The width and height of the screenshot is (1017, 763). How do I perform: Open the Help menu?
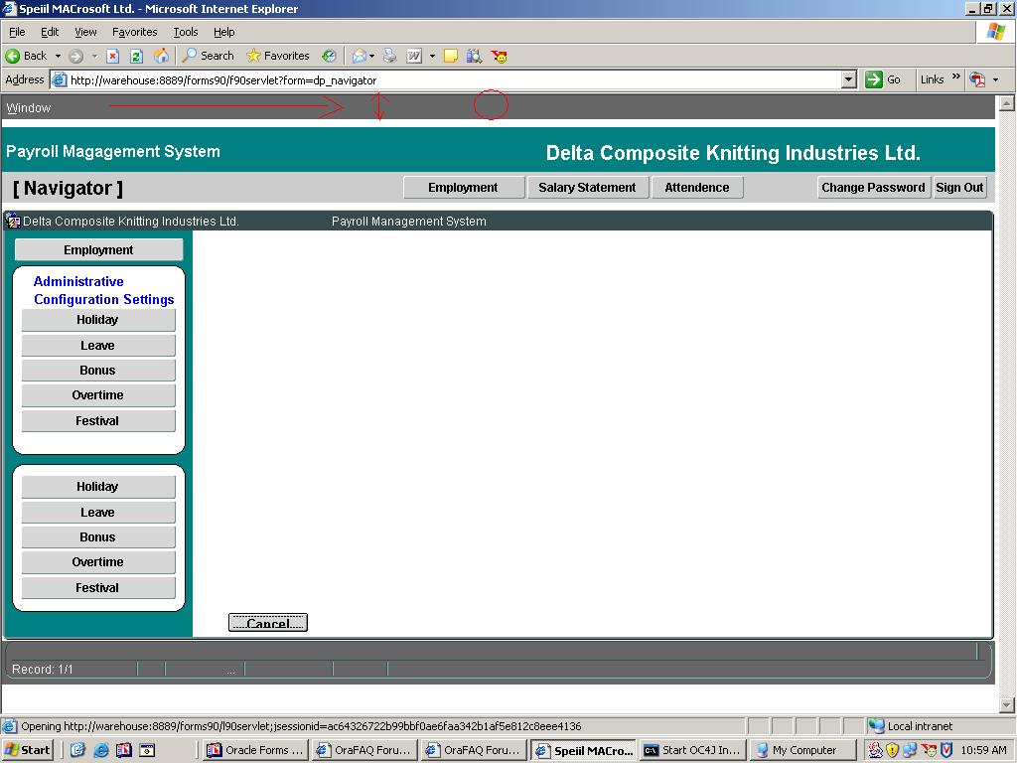[x=223, y=32]
